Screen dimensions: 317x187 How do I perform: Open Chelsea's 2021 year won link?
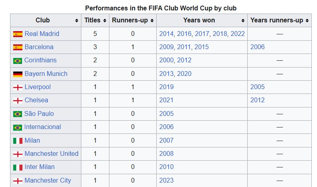pos(166,100)
